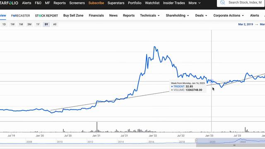Click the search magnifier icon
The width and height of the screenshot is (265, 149).
tap(223, 2)
